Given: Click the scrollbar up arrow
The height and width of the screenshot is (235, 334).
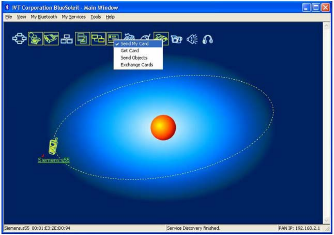Looking at the screenshot, I should pos(326,26).
